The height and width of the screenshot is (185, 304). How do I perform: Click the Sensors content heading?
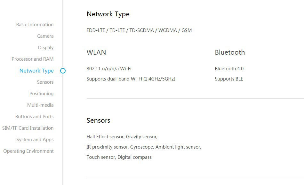tap(98, 120)
